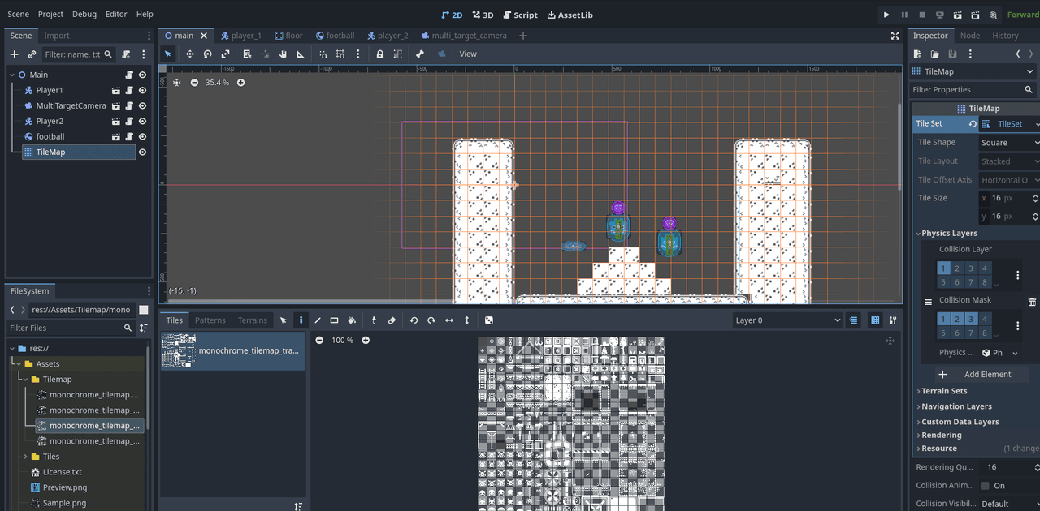The width and height of the screenshot is (1040, 511).
Task: Hide the Player1 node visibility
Action: pyautogui.click(x=142, y=90)
